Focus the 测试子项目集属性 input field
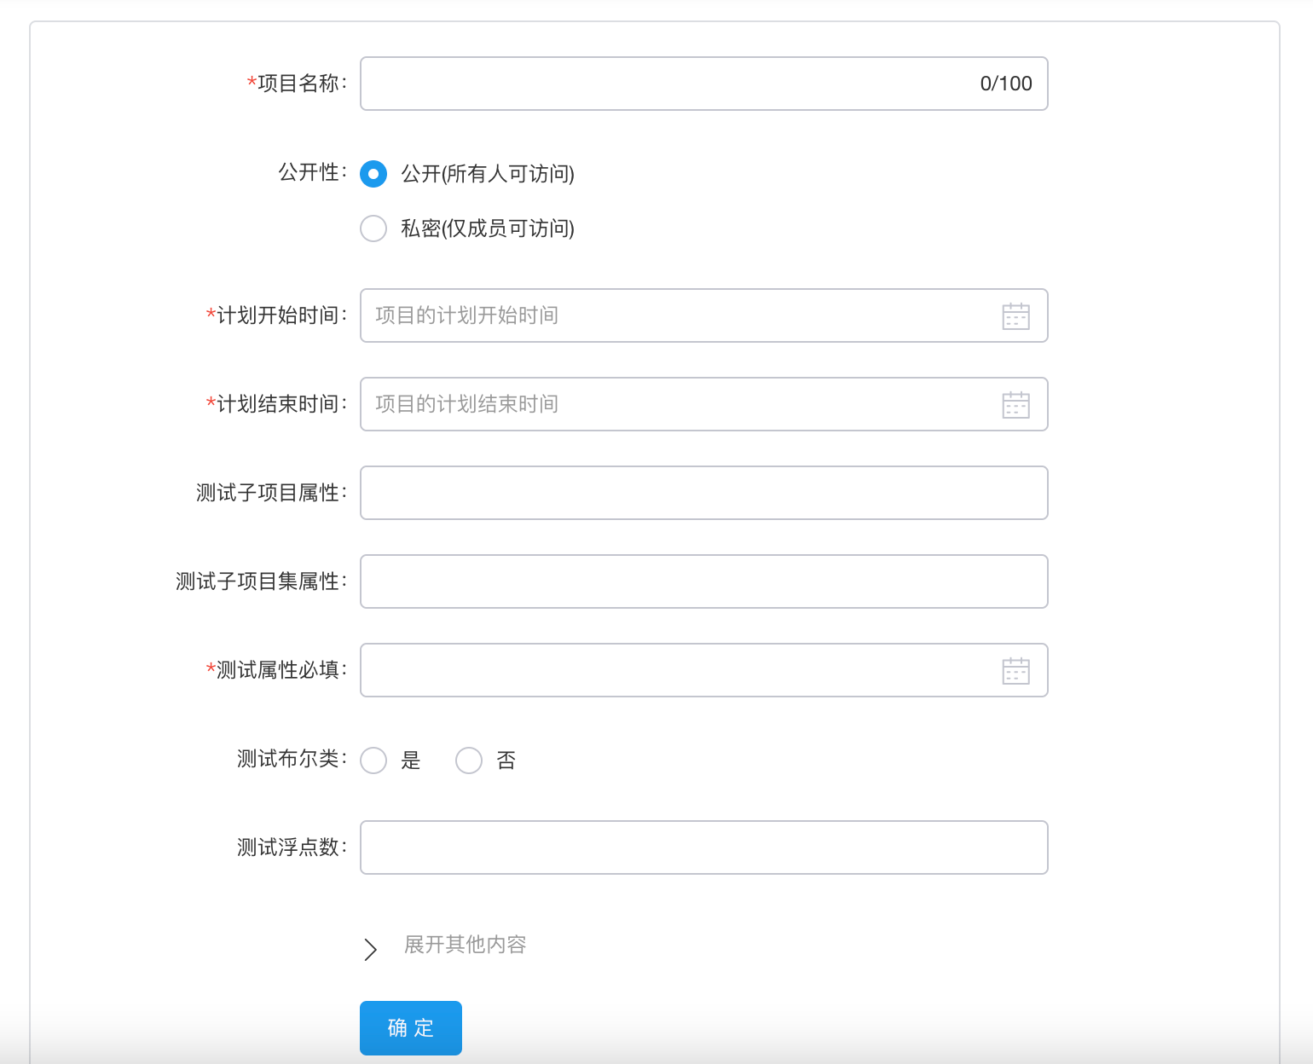 click(x=703, y=581)
